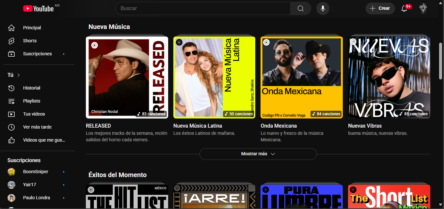This screenshot has height=209, width=444.
Task: Open the account avatar menu
Action: pyautogui.click(x=423, y=8)
